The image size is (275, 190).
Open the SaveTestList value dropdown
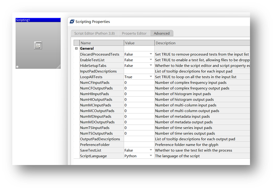point(151,150)
